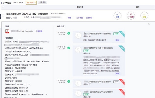Click the PDF attachment icon
Viewport: 155px width, 98px height.
[x=7, y=31]
